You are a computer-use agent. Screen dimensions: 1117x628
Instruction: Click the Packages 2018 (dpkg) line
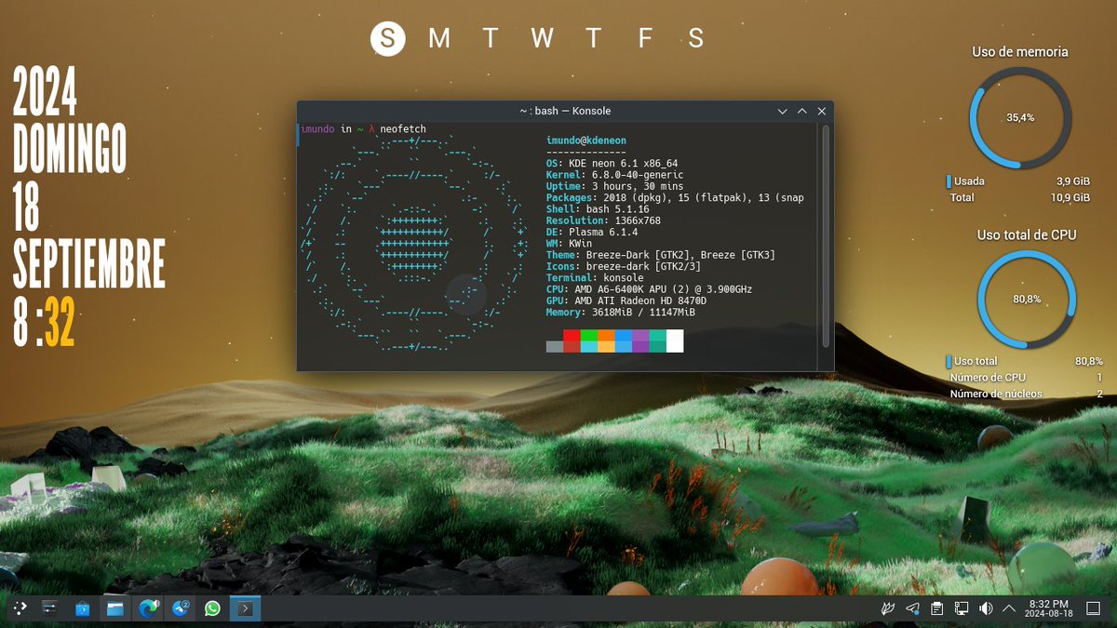(x=675, y=197)
